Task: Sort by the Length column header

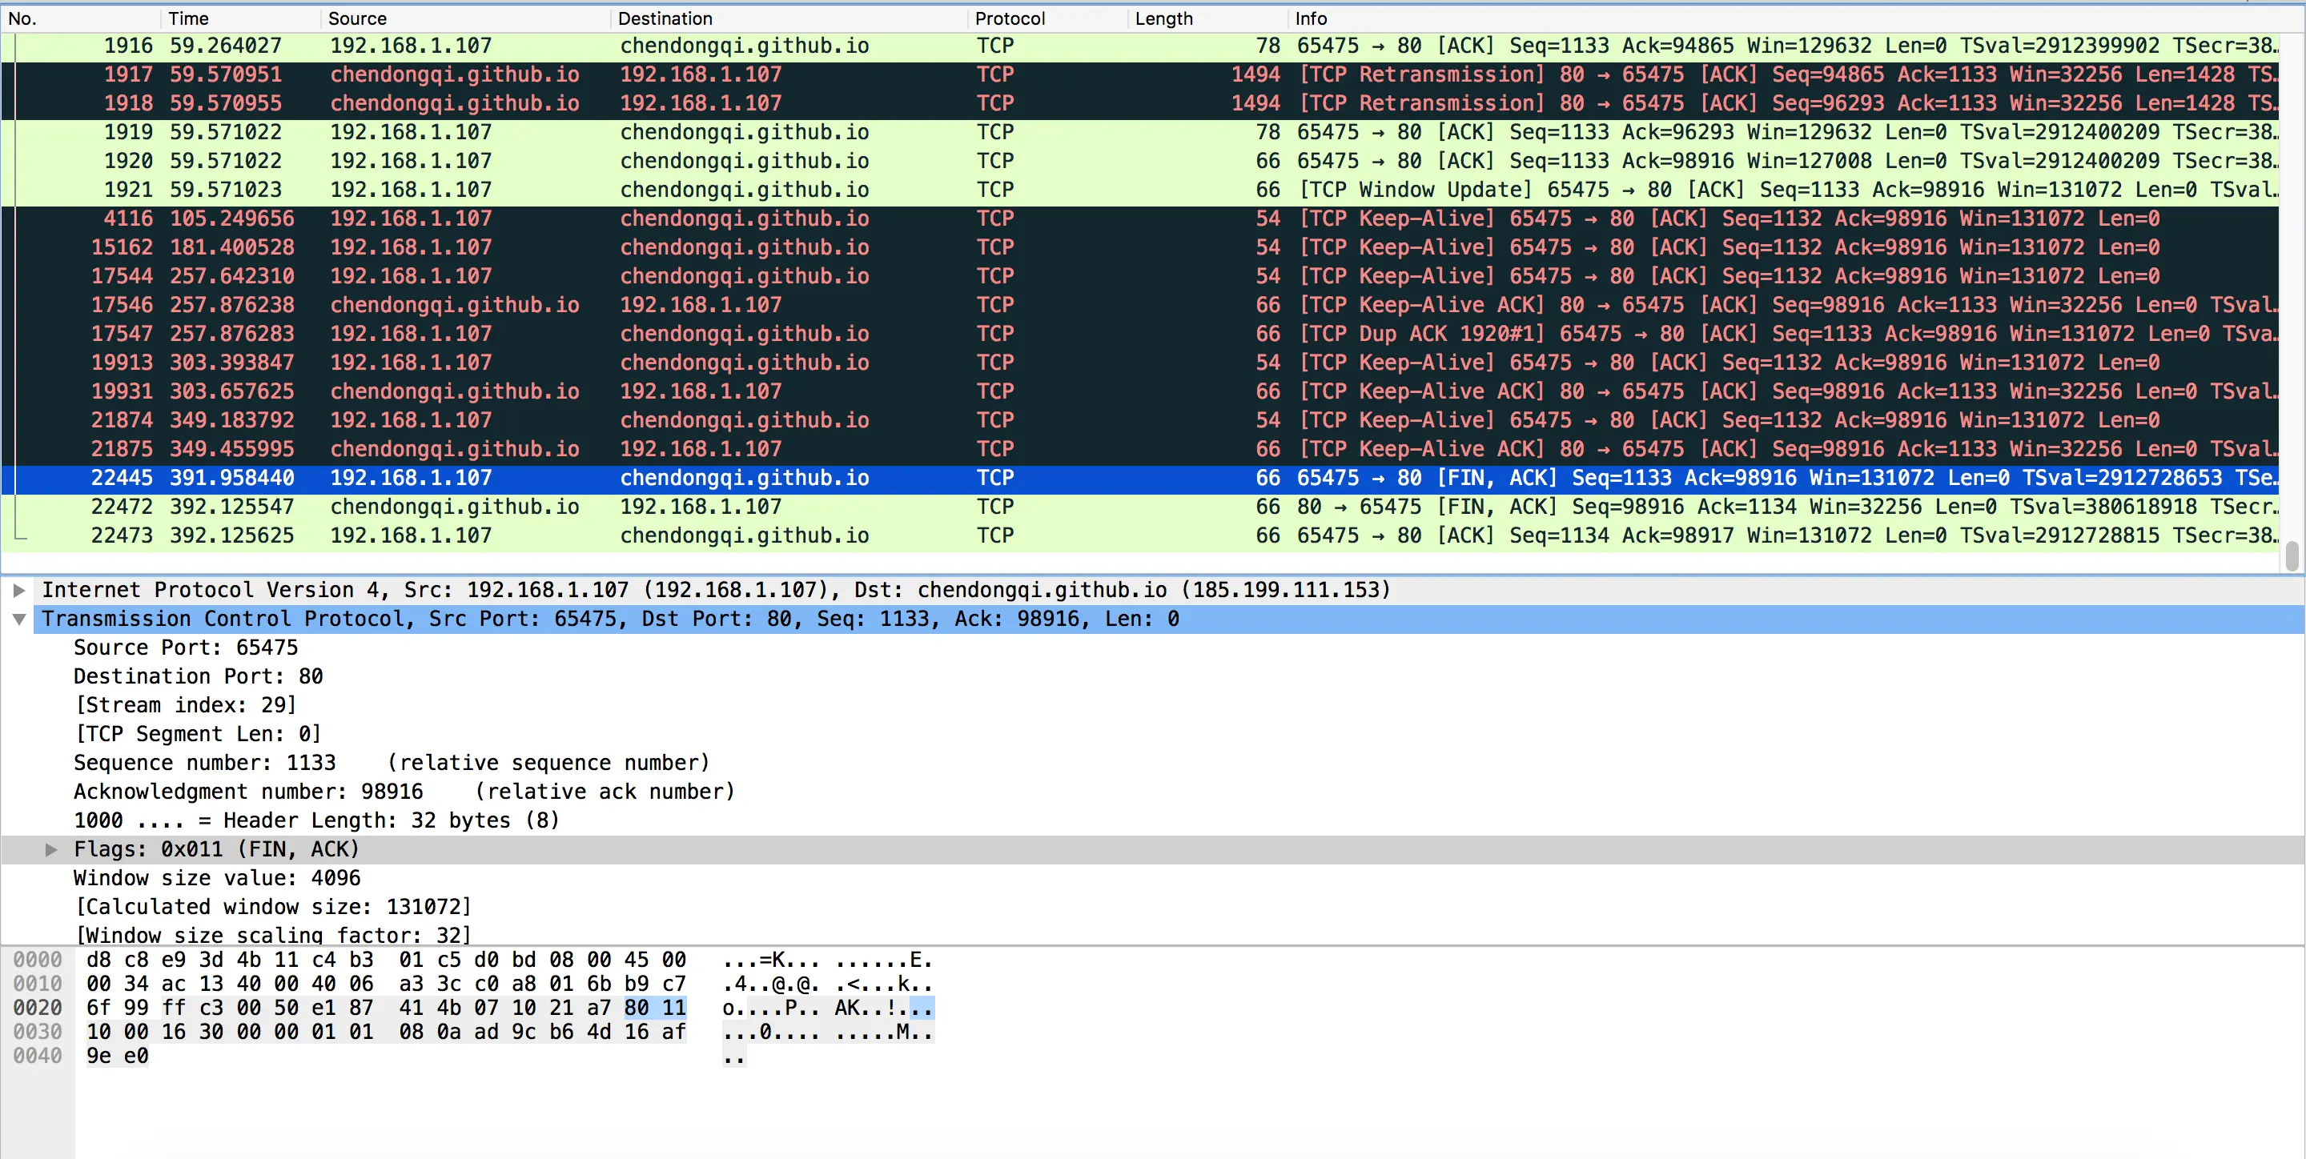Action: click(1163, 18)
